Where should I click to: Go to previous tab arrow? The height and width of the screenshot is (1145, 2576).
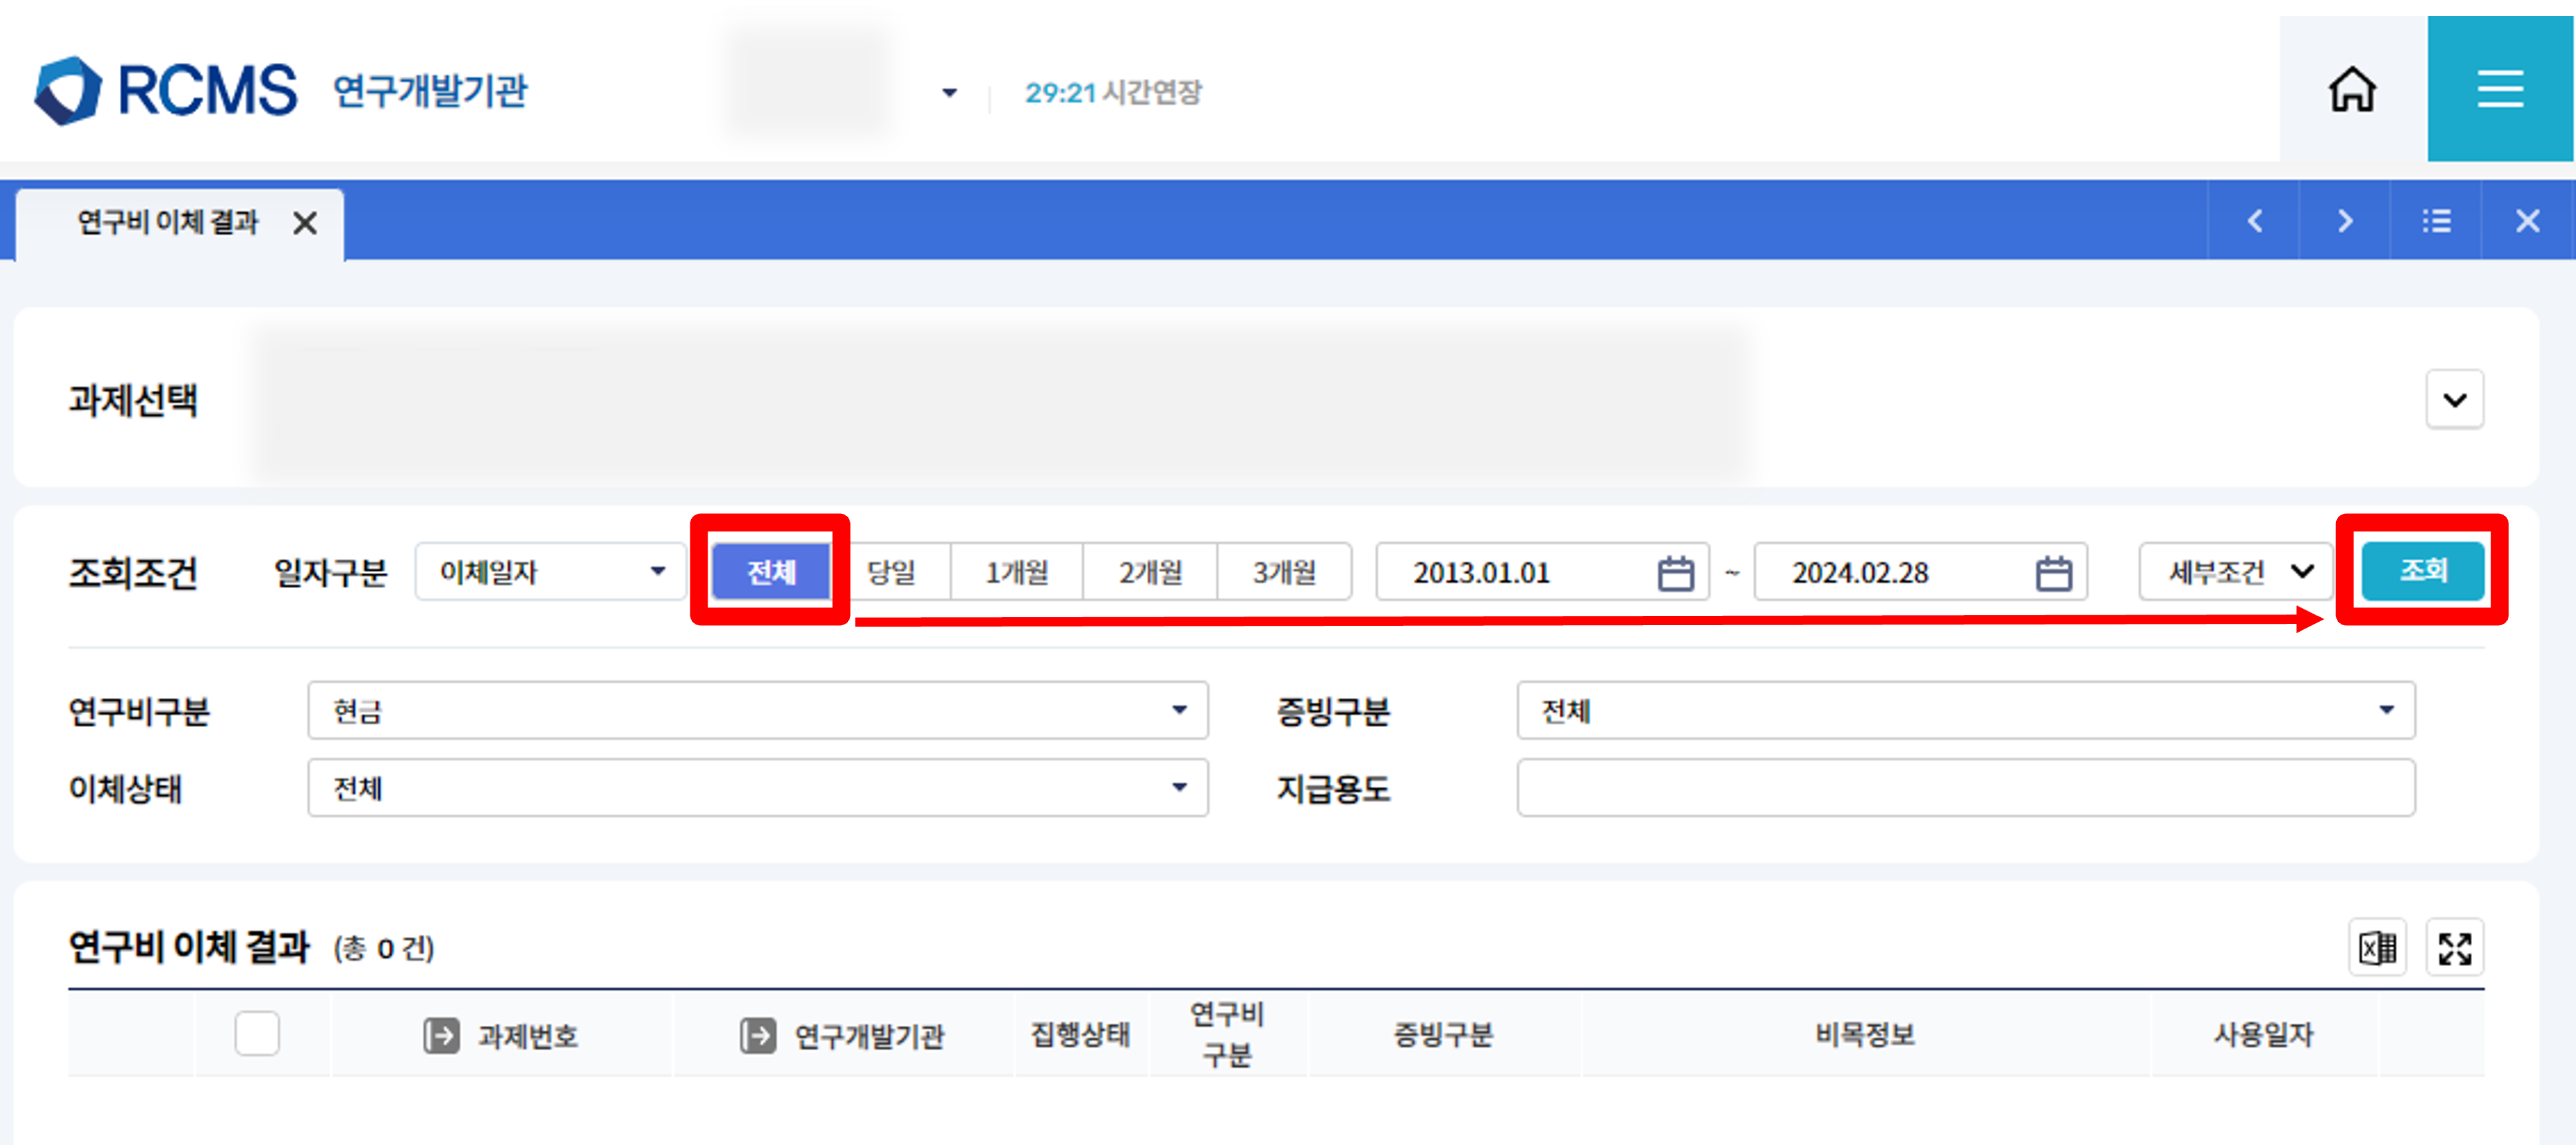click(2254, 221)
